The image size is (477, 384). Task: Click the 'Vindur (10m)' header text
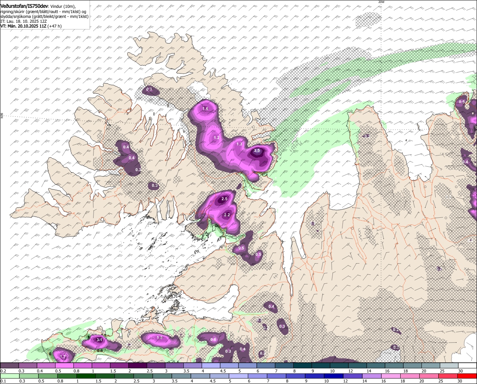pos(63,6)
